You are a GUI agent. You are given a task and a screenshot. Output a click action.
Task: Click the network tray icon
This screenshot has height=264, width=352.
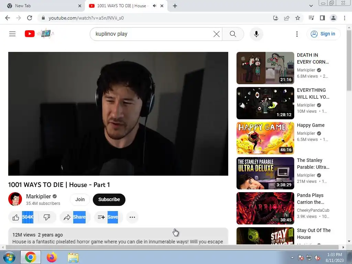coord(309,257)
